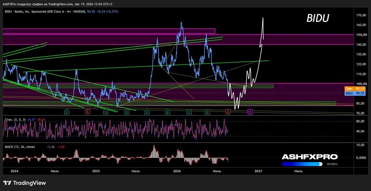Image resolution: width=371 pixels, height=191 pixels.
Task: Click the stochastic value 36,57
Action: (32, 120)
